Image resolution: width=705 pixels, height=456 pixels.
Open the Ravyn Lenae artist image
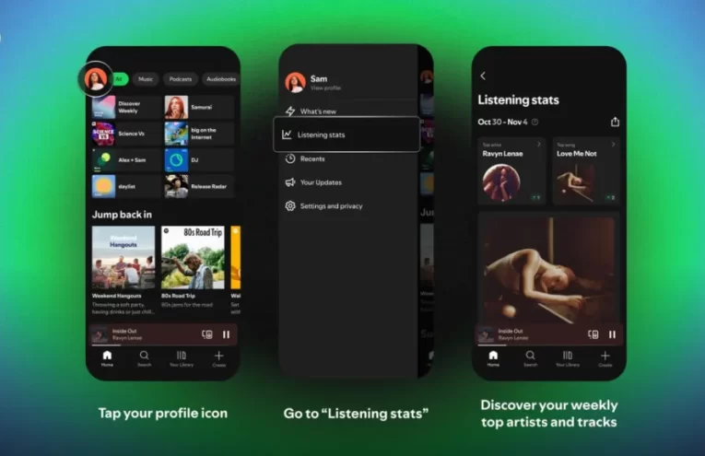[501, 182]
